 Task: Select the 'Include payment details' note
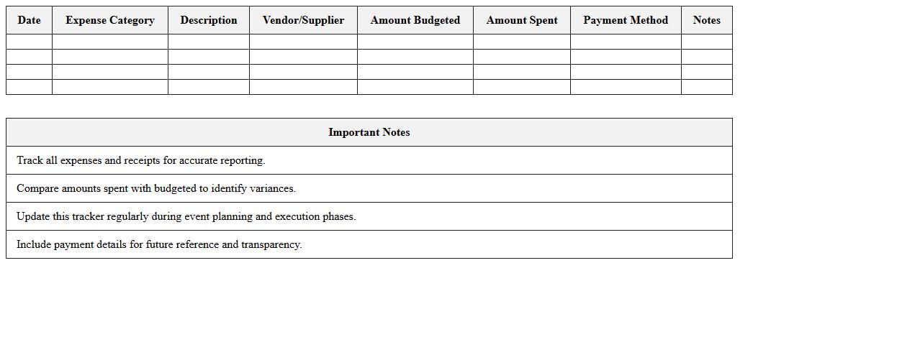pyautogui.click(x=159, y=244)
